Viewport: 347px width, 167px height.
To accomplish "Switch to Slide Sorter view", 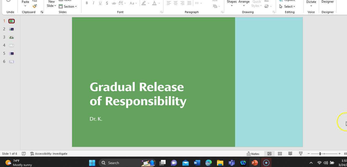I will tap(280, 154).
